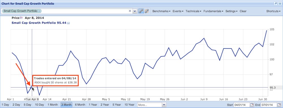Open the Events menu
This screenshot has height=108, width=283.
point(178,11)
